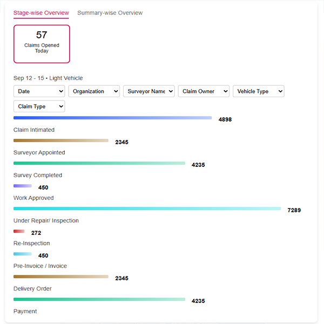Viewport: 324px width, 324px height.
Task: Select the Surveyor Appointed stage label
Action: (39, 153)
